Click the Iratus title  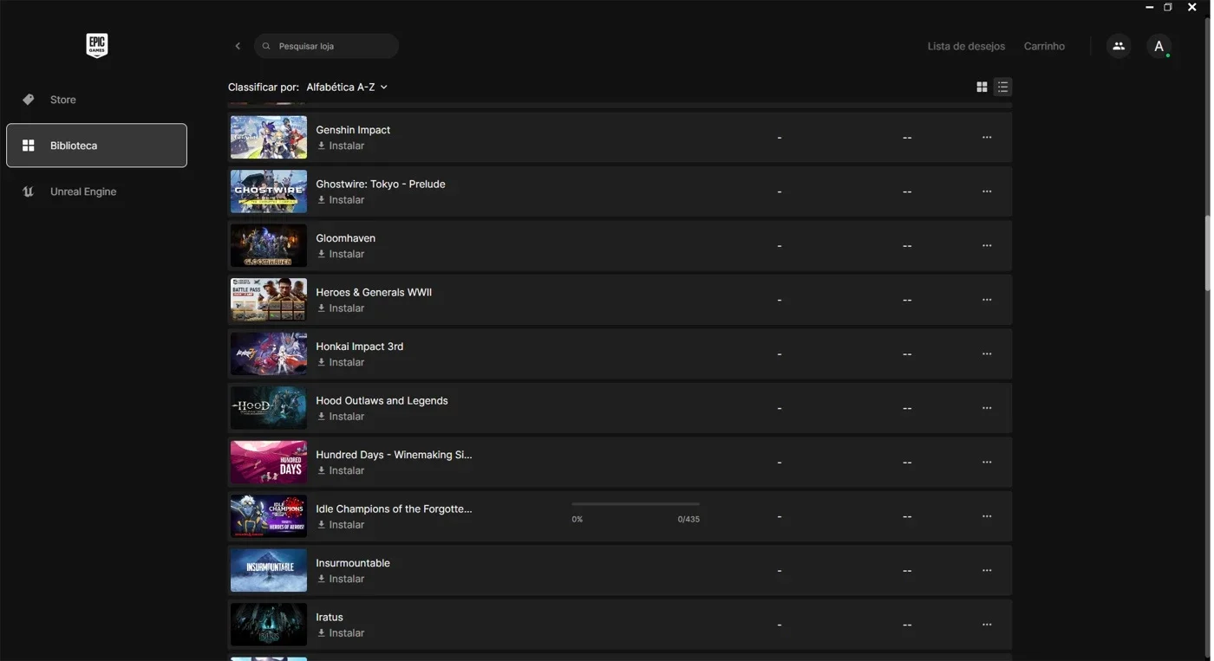[x=330, y=618]
